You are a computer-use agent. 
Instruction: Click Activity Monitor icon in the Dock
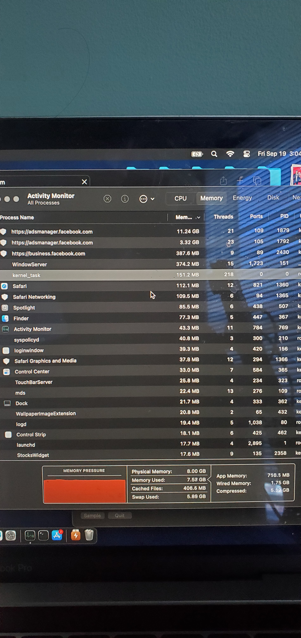click(30, 535)
